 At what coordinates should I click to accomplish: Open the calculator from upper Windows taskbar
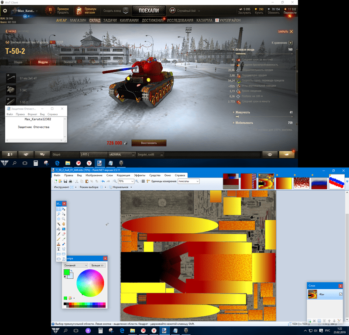click(x=35, y=163)
